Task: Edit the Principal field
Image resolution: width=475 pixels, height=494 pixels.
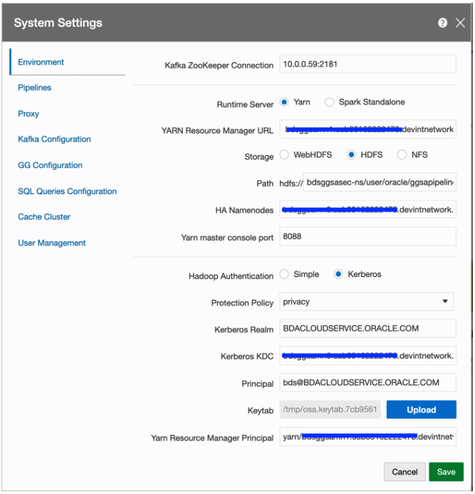Action: pos(368,383)
